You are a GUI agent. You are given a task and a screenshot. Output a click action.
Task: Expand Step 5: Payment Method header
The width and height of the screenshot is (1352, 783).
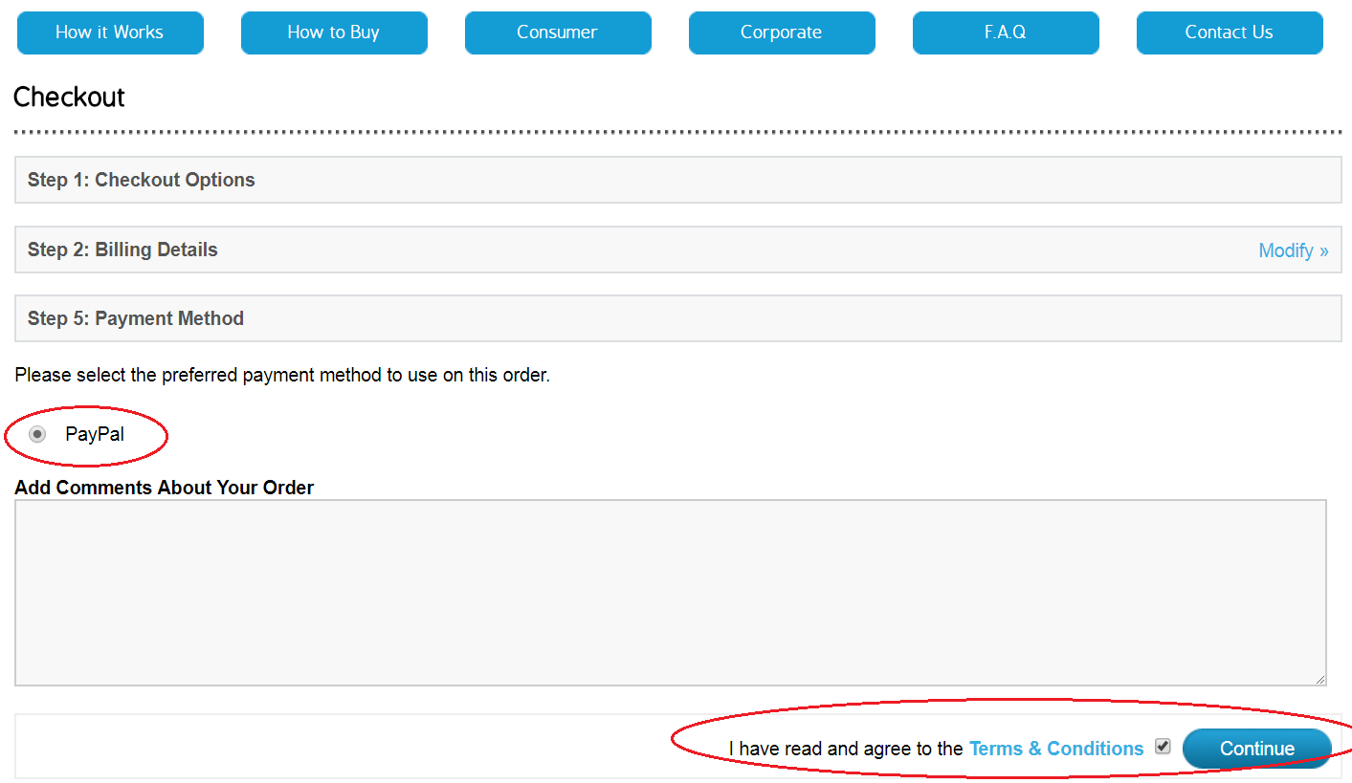[678, 318]
